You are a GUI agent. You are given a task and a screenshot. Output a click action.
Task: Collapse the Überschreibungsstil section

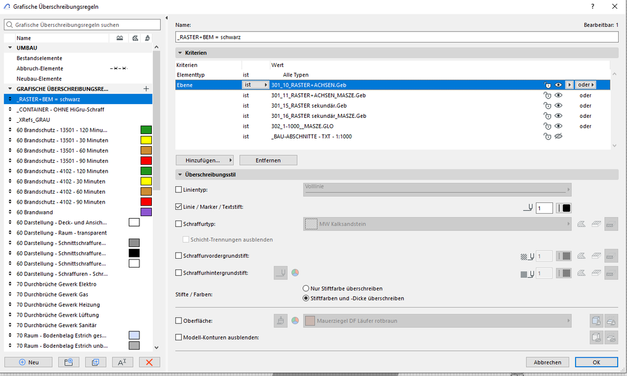(180, 174)
